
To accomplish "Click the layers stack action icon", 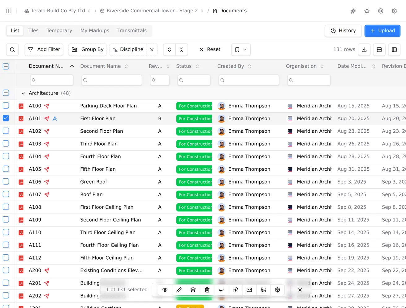I will [x=193, y=290].
